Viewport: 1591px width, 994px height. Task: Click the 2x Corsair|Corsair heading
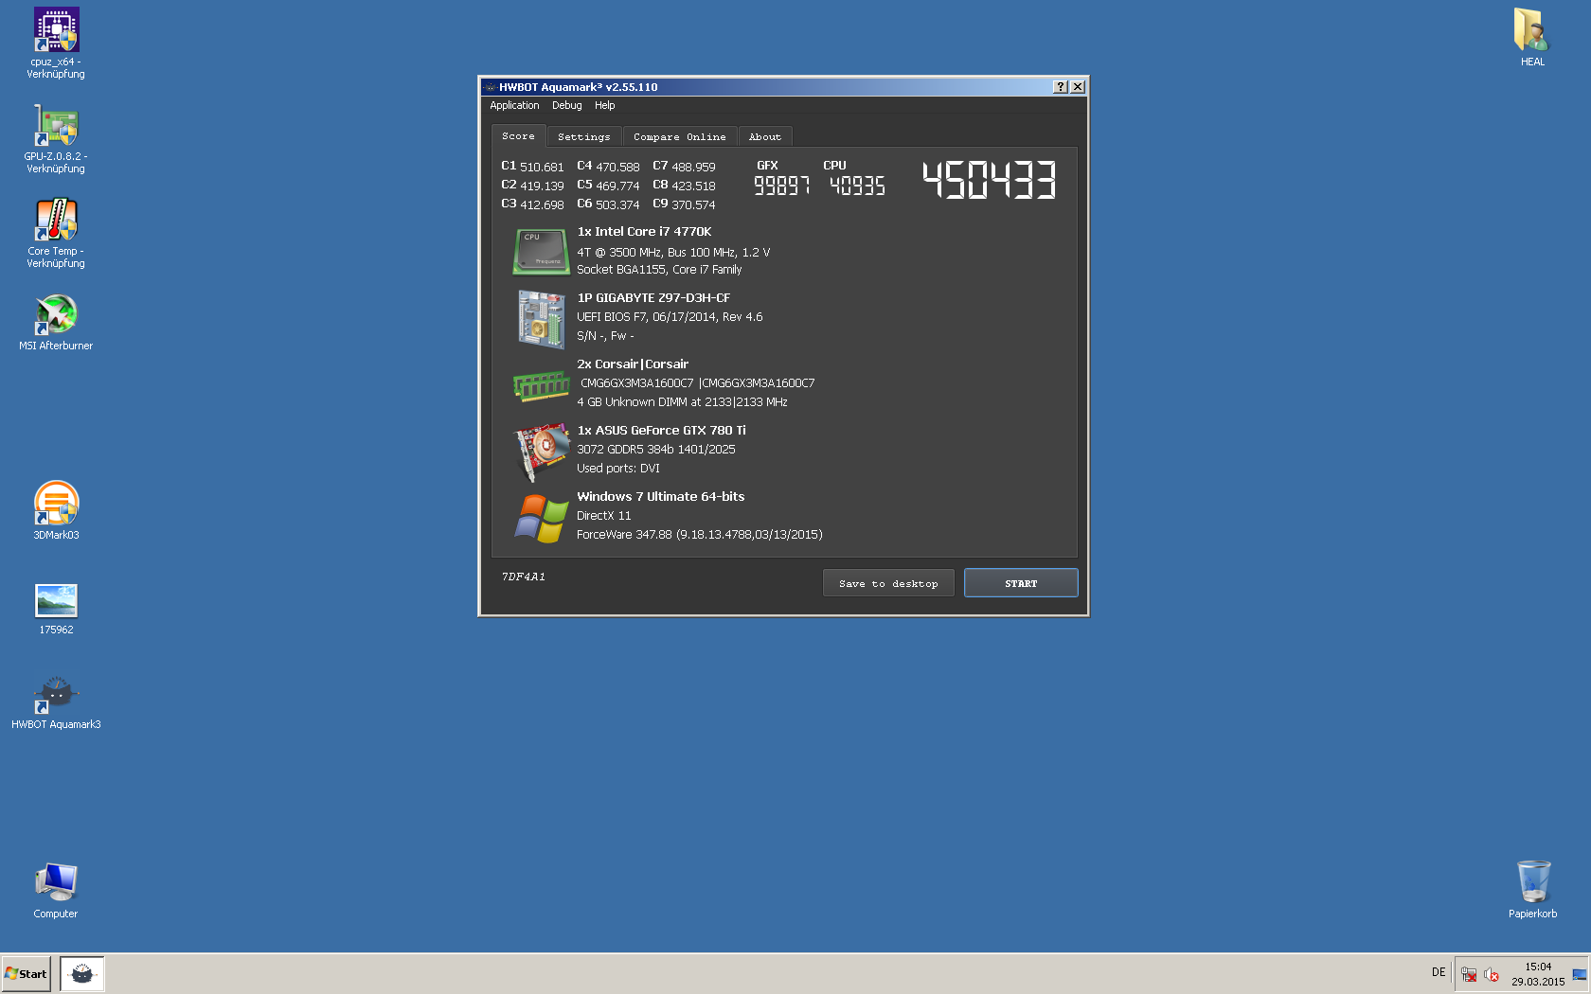tap(633, 364)
